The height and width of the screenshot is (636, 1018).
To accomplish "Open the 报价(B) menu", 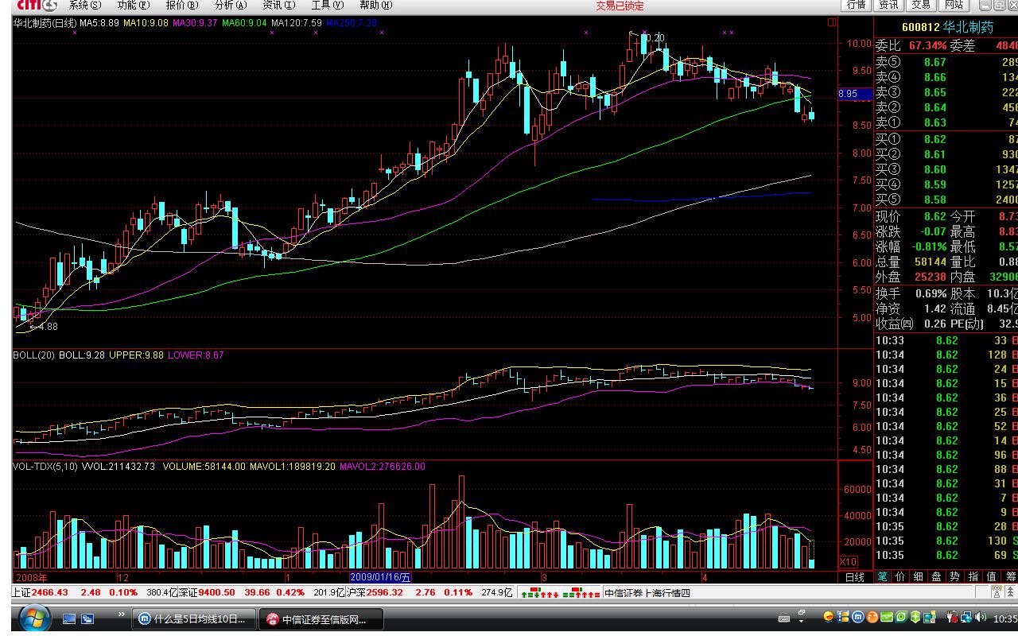I will pos(181,5).
